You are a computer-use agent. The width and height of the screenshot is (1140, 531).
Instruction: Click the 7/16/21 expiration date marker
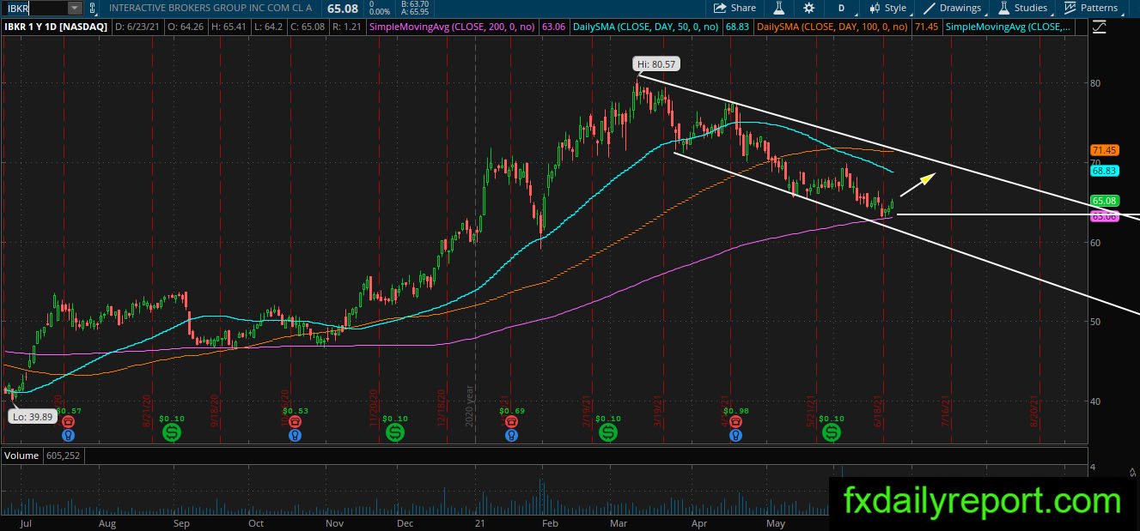(x=947, y=411)
